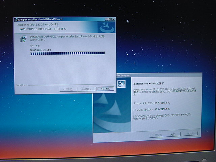Click the 選択したプログラム機能をインストールしています text
Image resolution: width=216 pixels, height=162 pixels.
tap(43, 29)
